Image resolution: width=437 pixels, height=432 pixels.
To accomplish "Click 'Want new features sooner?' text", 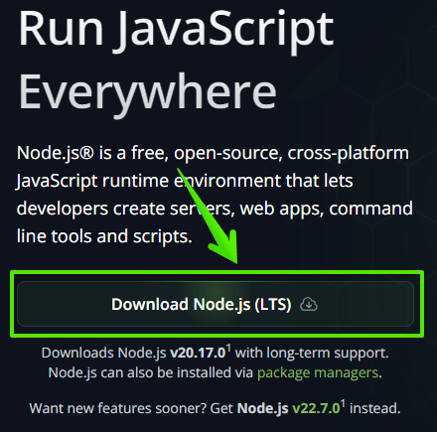I will pos(118,408).
